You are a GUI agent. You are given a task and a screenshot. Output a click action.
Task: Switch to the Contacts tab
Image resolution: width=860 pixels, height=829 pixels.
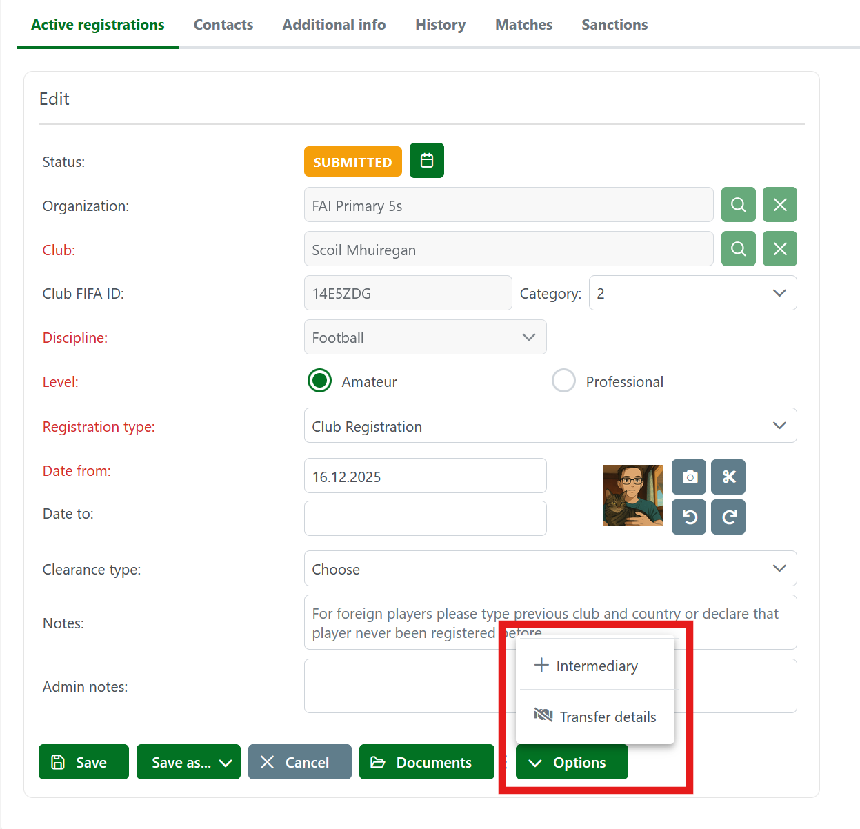[223, 25]
